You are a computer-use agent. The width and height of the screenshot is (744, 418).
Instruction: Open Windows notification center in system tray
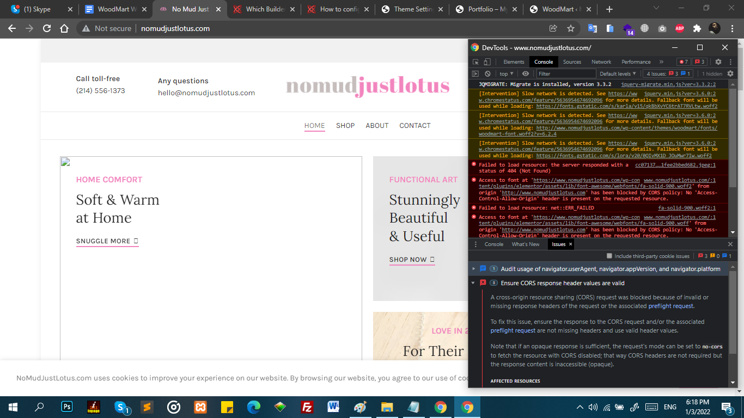pos(727,407)
